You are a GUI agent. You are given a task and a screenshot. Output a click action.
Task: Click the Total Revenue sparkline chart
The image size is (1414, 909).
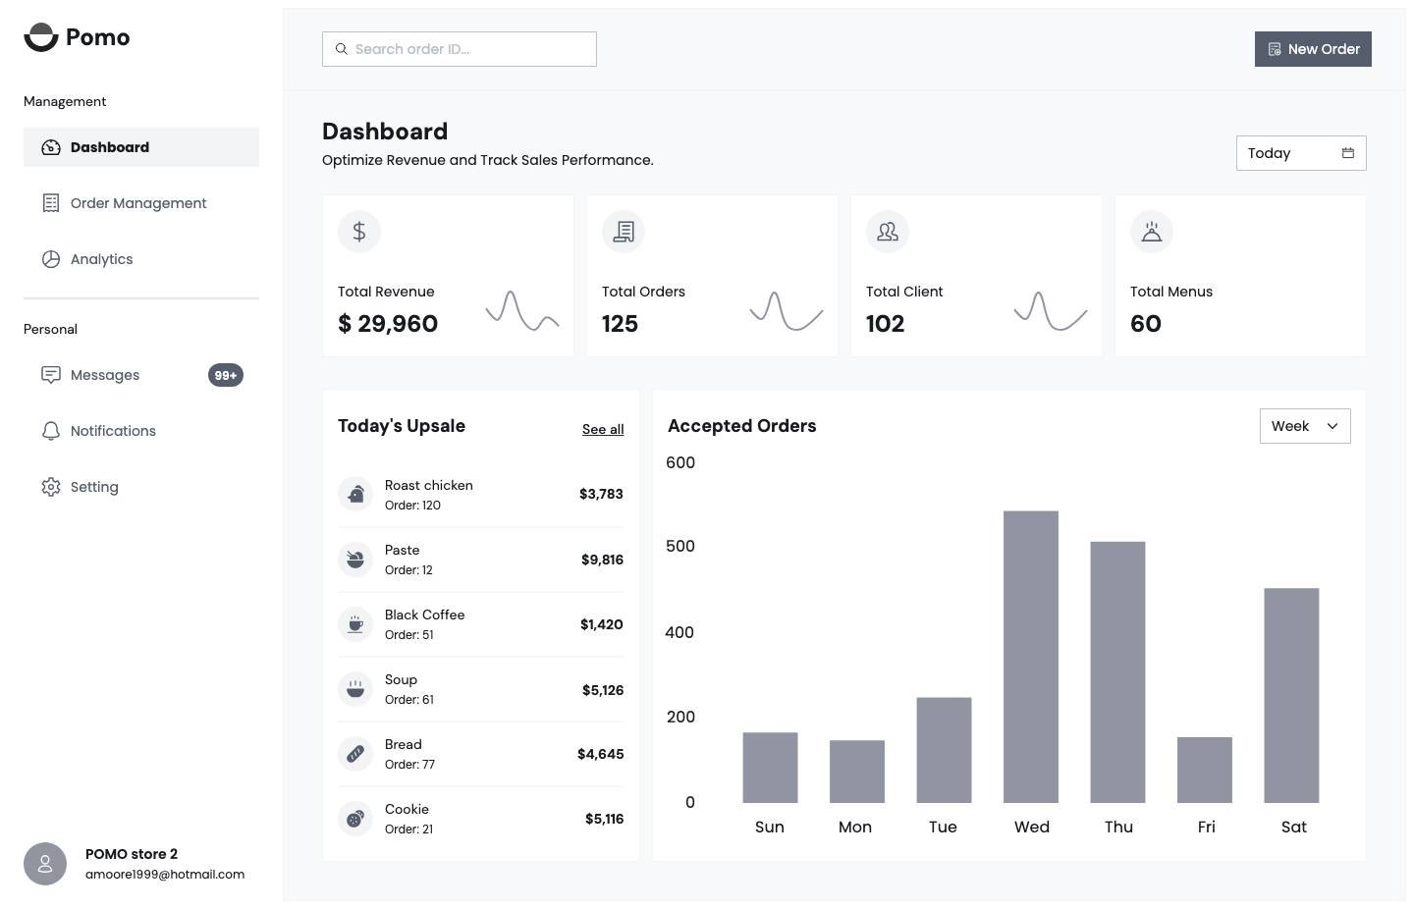coord(522,310)
